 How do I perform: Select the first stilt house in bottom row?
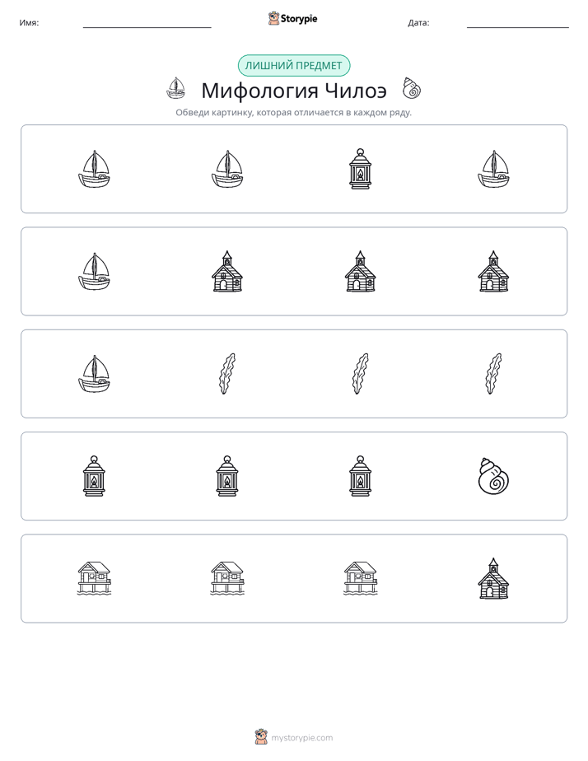click(x=94, y=578)
